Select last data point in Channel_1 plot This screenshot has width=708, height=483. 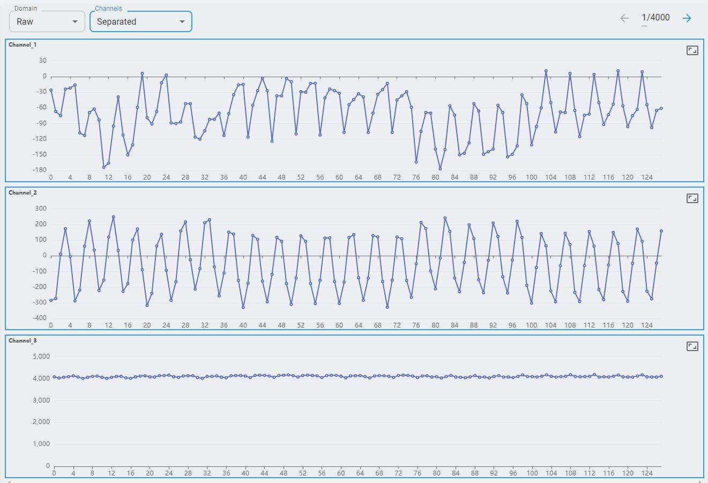661,108
